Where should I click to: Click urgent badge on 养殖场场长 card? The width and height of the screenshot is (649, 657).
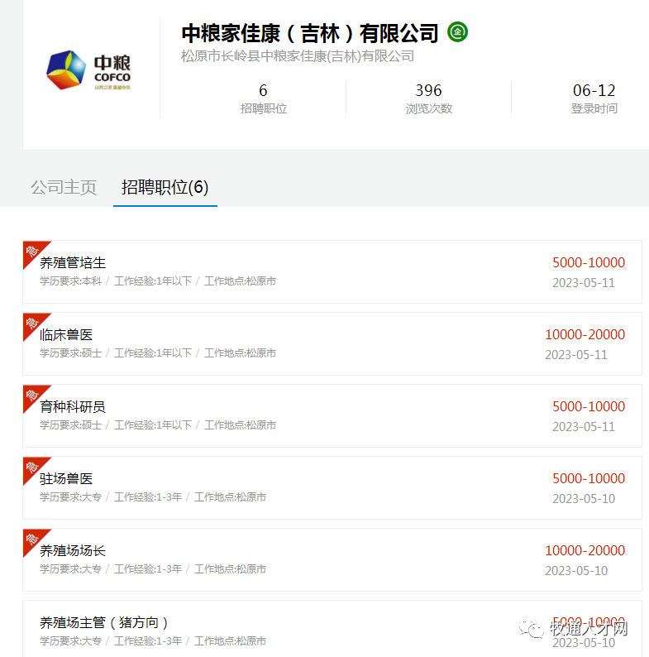point(33,539)
